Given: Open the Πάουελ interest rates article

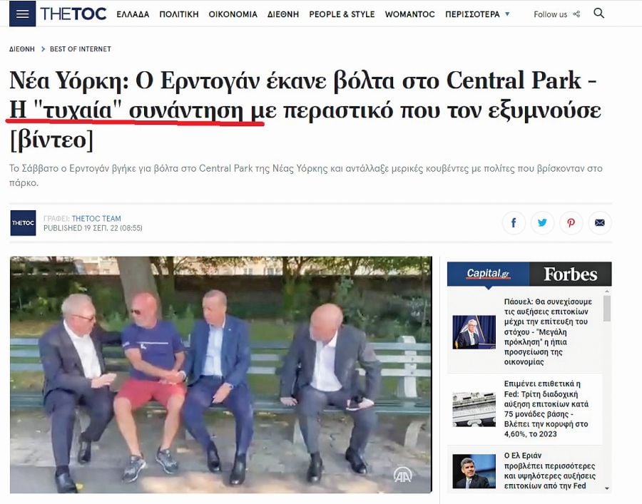Looking at the screenshot, I should pos(548,331).
